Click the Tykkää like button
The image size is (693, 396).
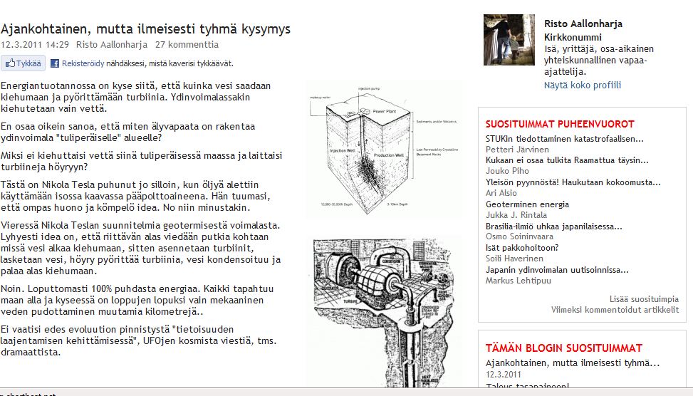24,63
